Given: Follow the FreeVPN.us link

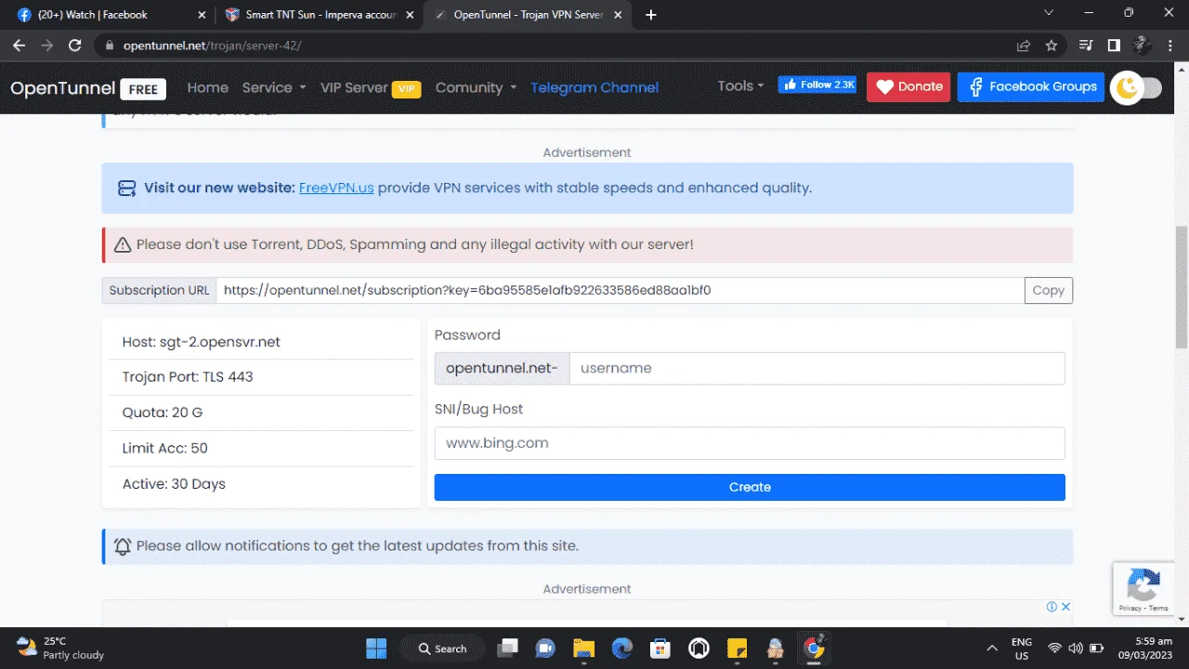Looking at the screenshot, I should [x=336, y=188].
